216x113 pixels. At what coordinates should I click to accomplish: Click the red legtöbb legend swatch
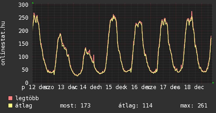10,98
